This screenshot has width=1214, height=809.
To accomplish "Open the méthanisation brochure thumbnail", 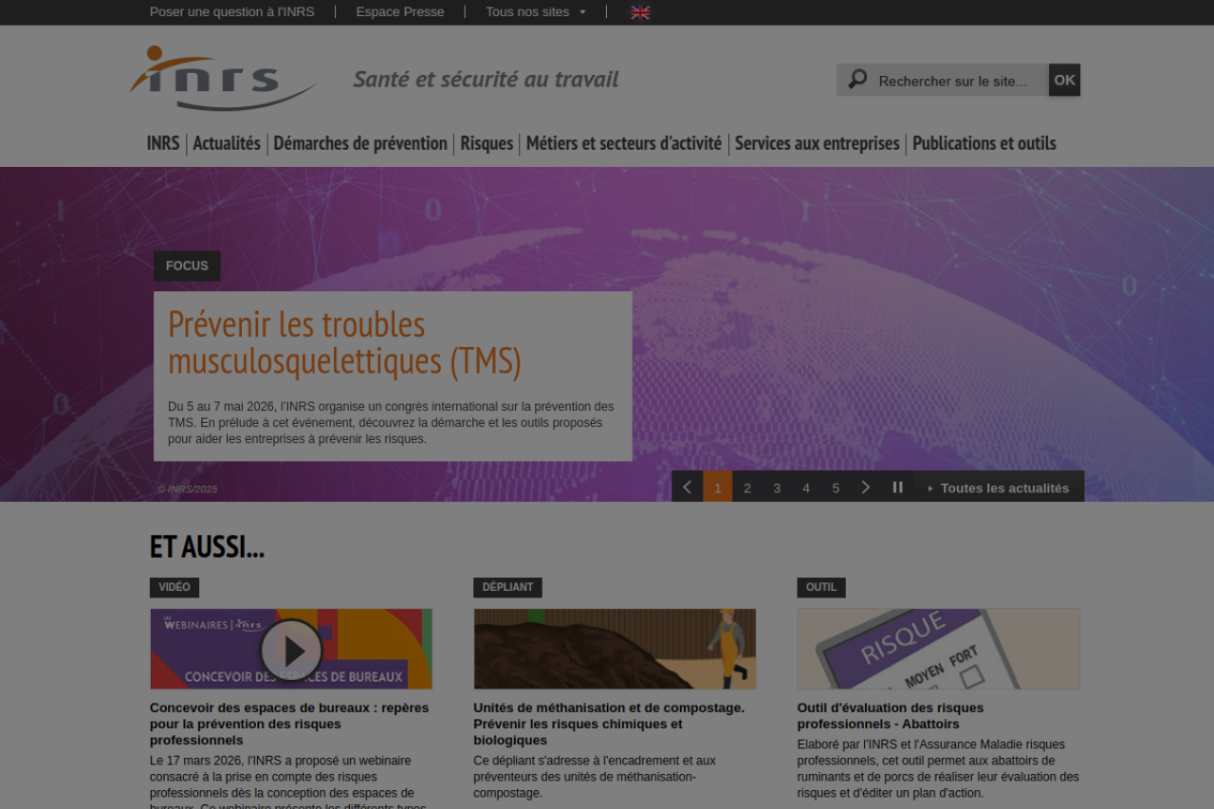I will pyautogui.click(x=615, y=649).
